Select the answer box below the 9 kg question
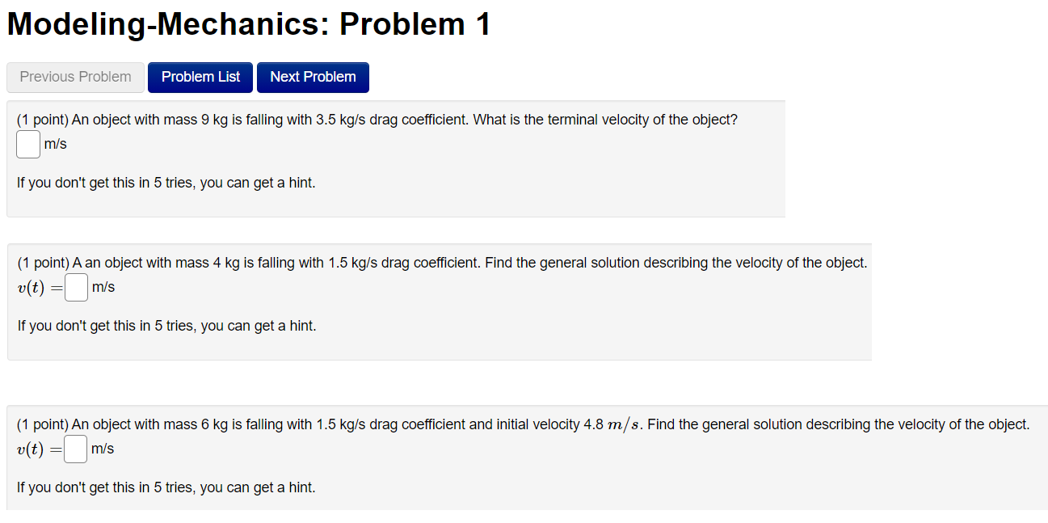1048x523 pixels. [x=27, y=144]
